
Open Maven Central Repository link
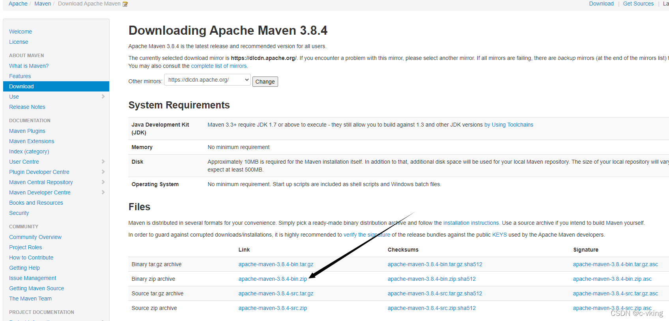(x=41, y=182)
